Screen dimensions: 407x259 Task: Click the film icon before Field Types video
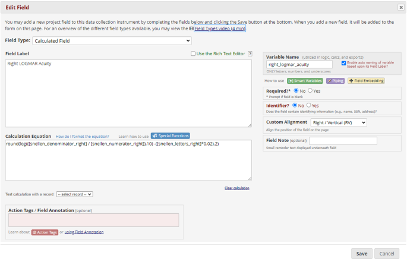pos(191,29)
